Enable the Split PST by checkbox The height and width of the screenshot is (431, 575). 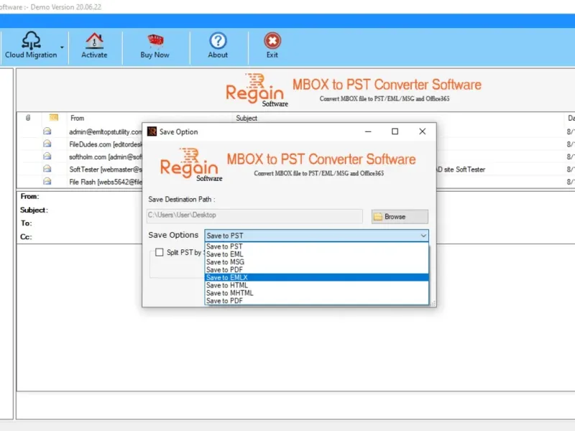click(159, 252)
